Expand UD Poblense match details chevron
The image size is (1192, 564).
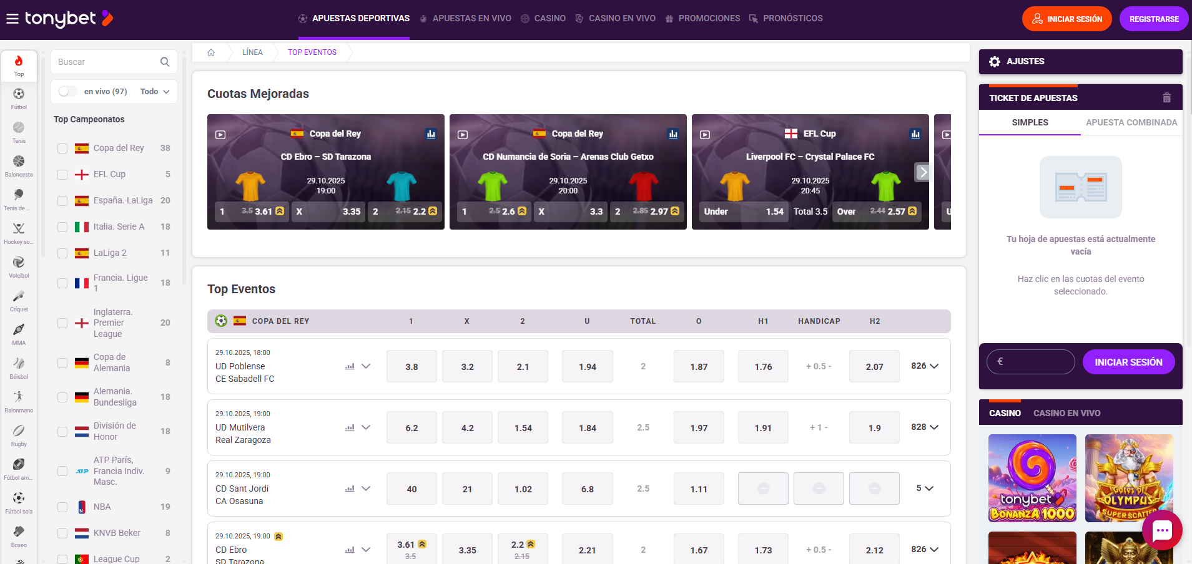[366, 366]
